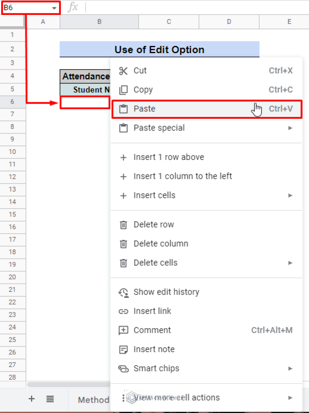Click the Paste special clipboard icon
The width and height of the screenshot is (309, 413).
tap(123, 128)
